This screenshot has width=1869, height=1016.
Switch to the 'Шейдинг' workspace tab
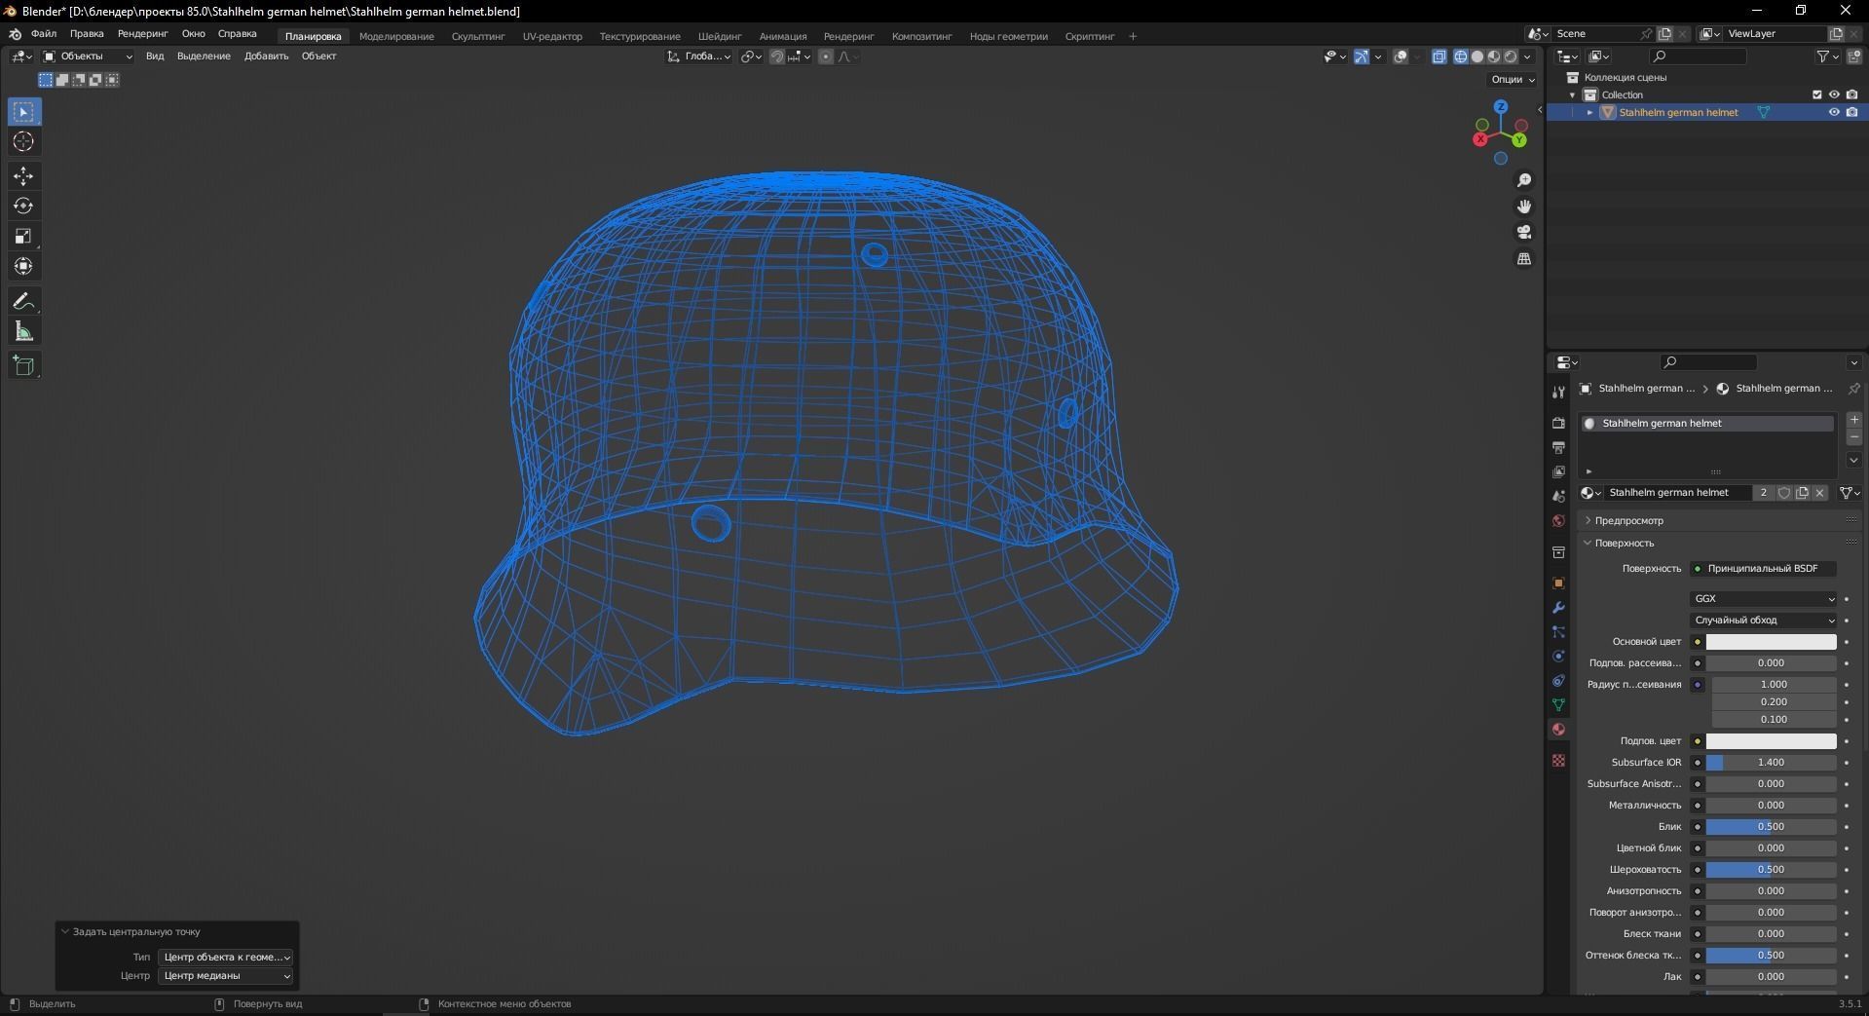pos(720,36)
